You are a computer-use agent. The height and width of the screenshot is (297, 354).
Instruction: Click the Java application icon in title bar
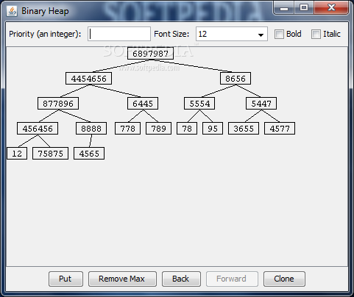click(x=12, y=11)
